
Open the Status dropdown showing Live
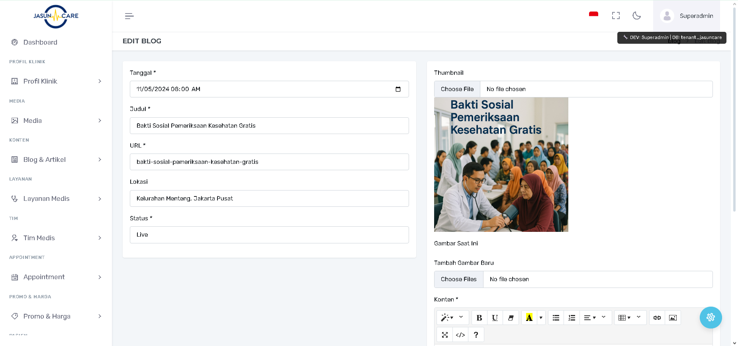[269, 235]
